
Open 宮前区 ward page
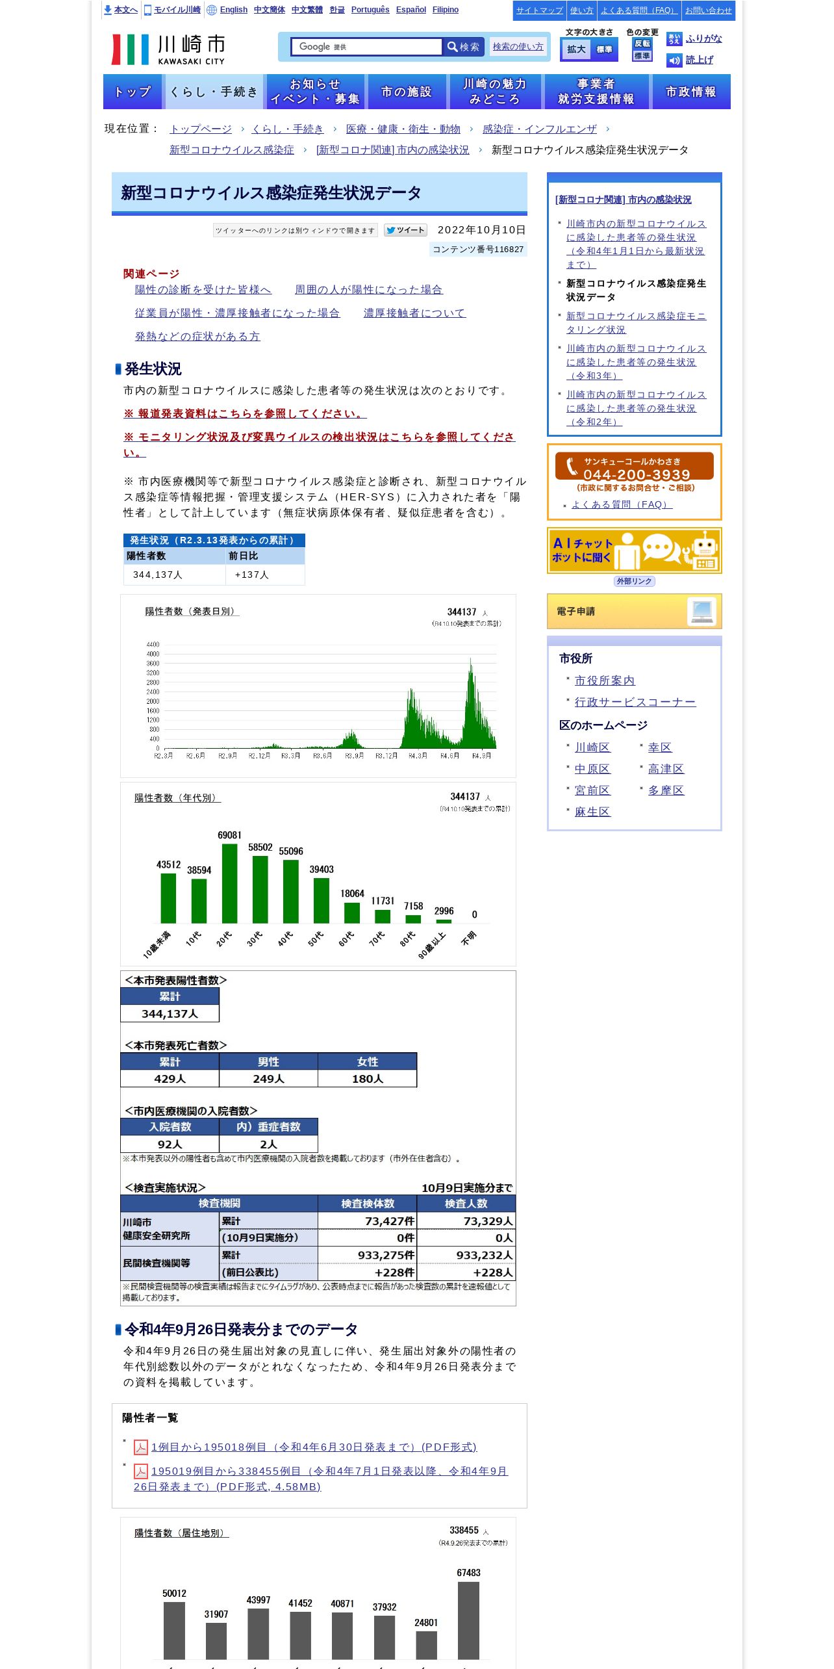pos(592,790)
